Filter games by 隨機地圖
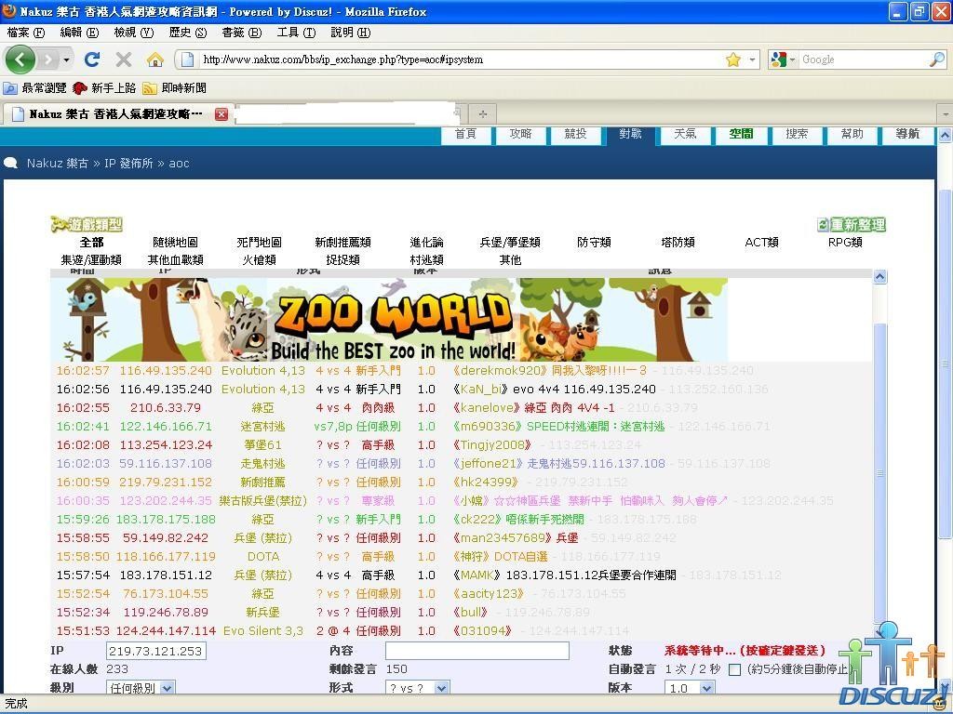 point(175,243)
